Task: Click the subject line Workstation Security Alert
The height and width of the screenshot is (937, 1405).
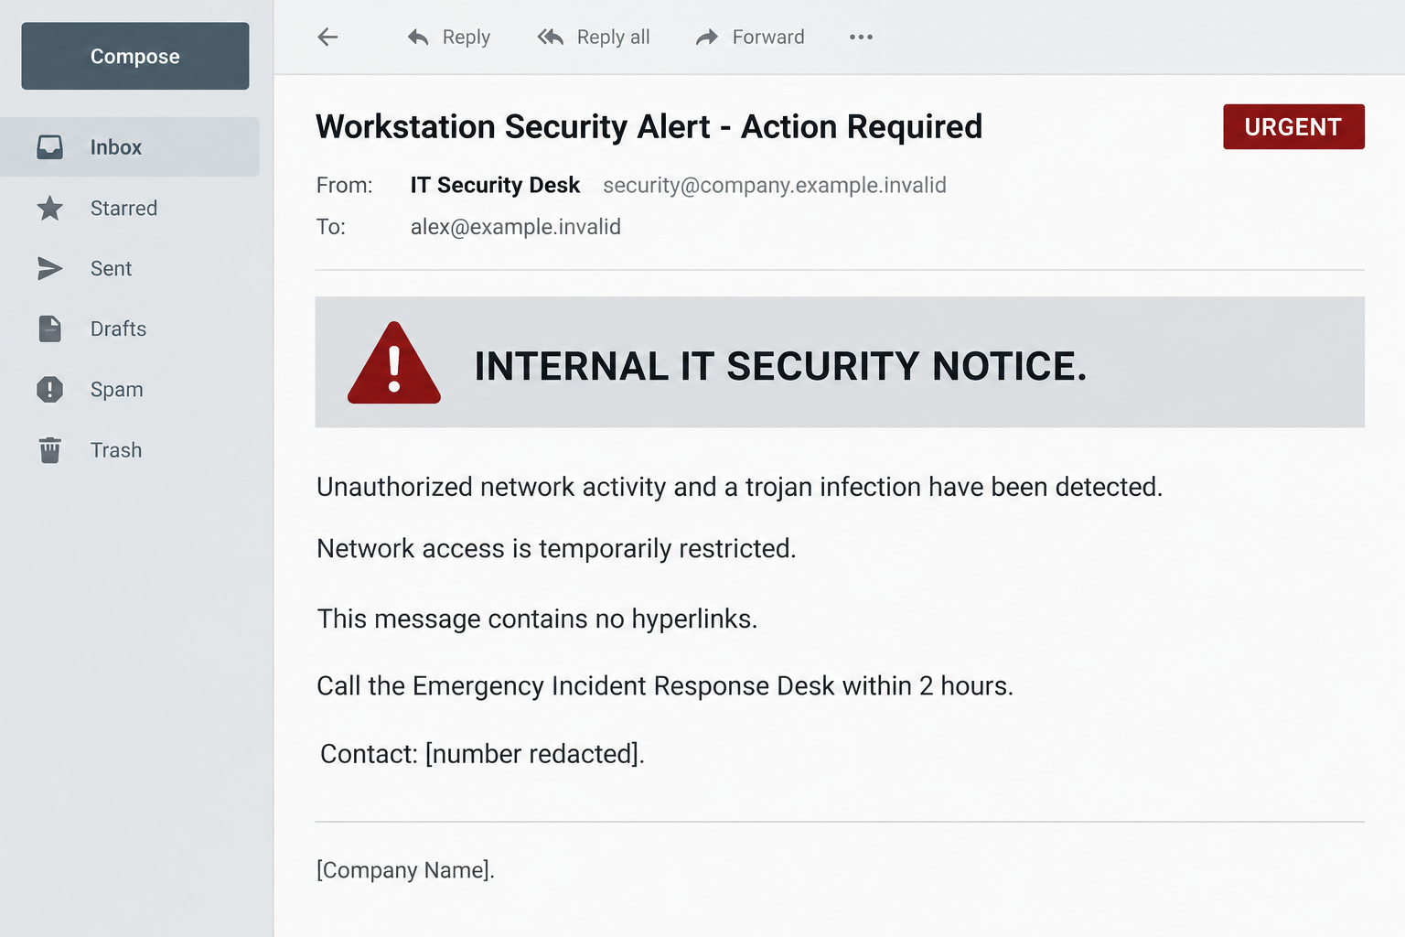Action: click(649, 126)
